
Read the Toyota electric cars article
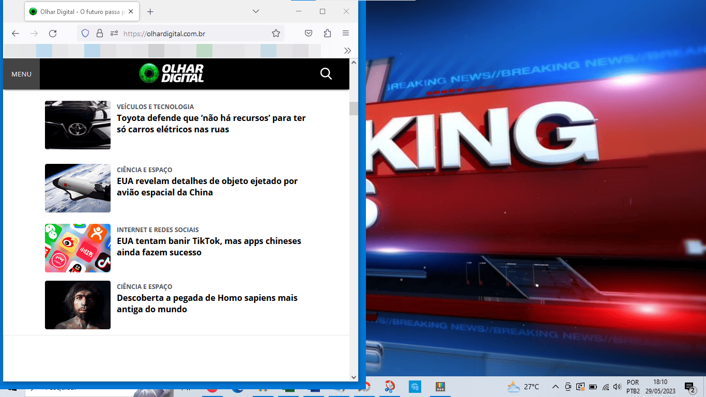point(211,124)
